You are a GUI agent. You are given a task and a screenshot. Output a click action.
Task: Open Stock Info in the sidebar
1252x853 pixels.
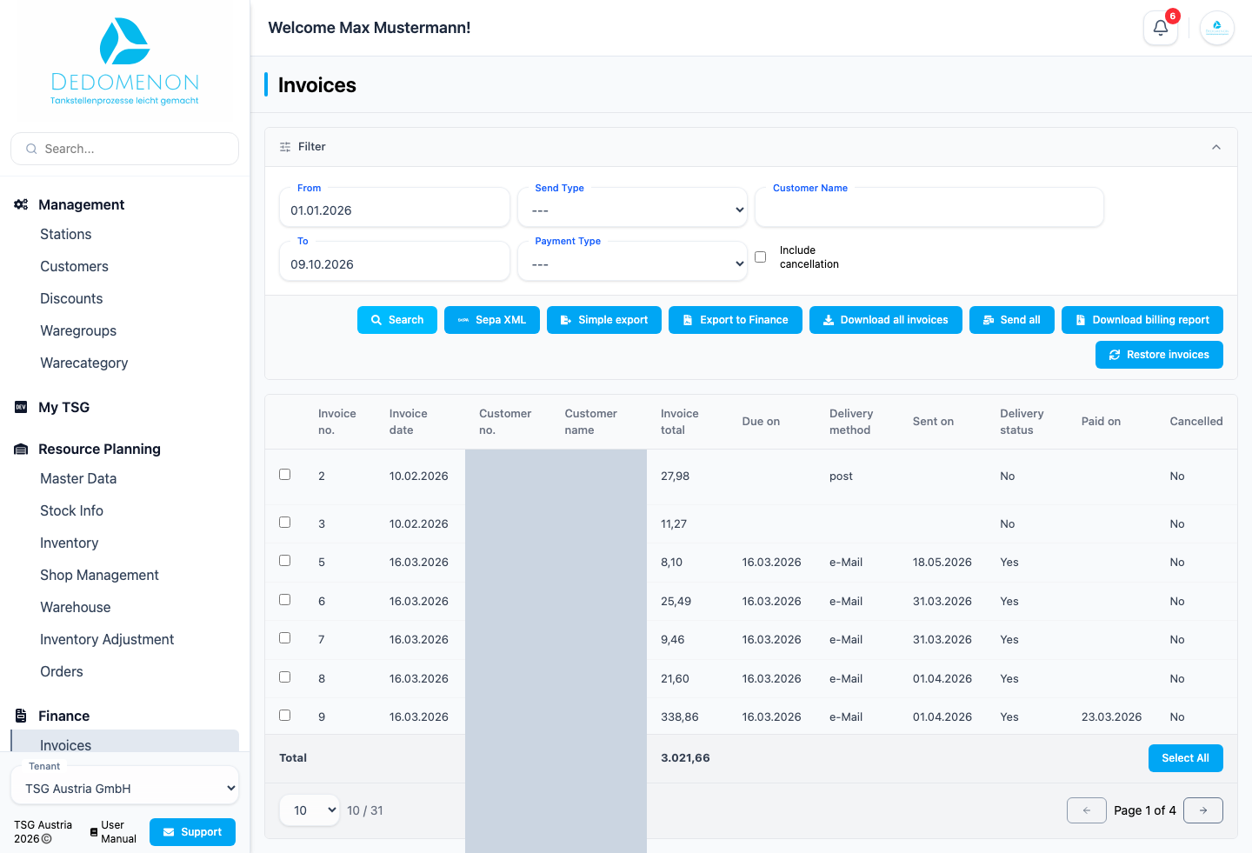pos(71,510)
